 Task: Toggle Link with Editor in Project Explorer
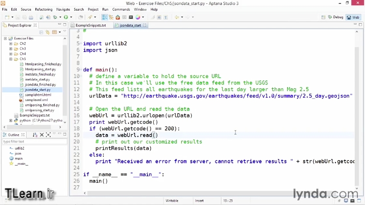click(x=47, y=32)
